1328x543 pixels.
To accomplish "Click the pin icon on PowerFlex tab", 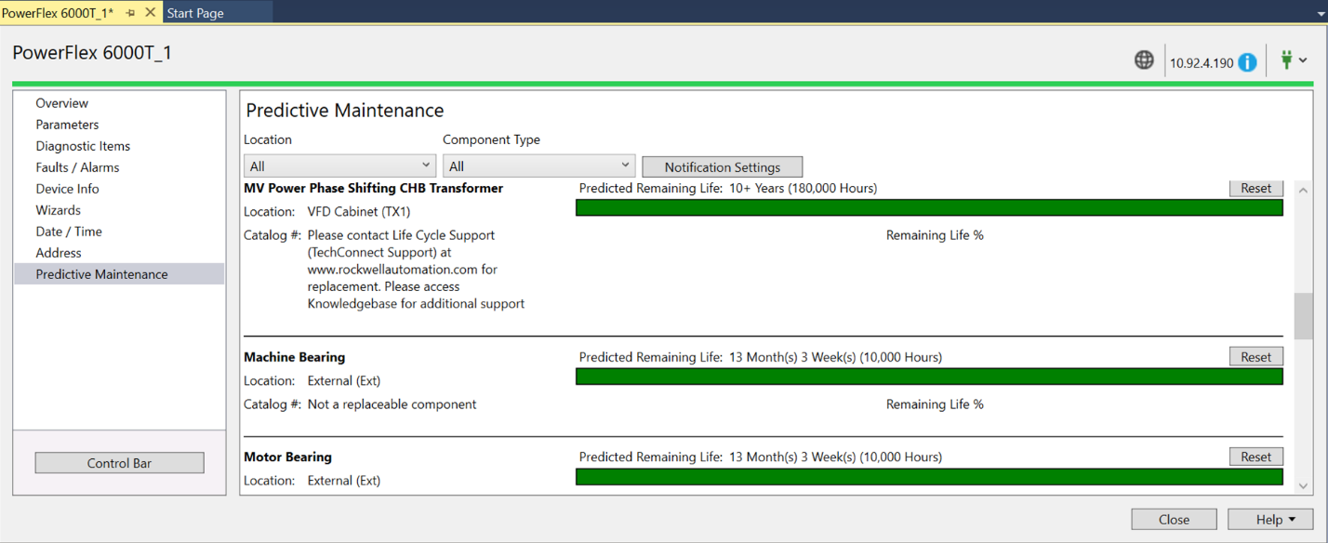I will coord(130,13).
